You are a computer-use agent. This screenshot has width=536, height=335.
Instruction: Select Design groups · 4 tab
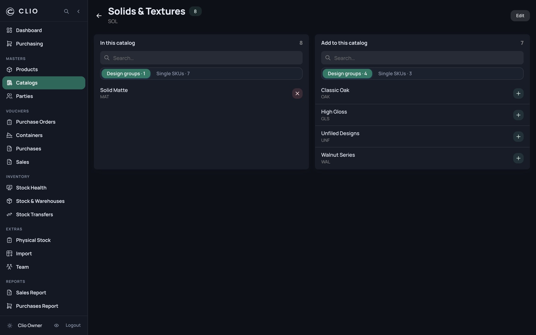347,74
